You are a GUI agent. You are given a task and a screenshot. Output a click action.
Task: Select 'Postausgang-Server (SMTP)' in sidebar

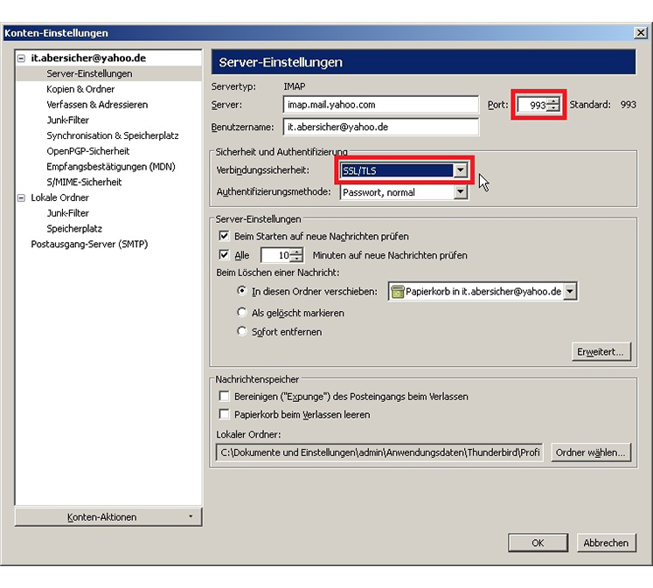point(89,245)
